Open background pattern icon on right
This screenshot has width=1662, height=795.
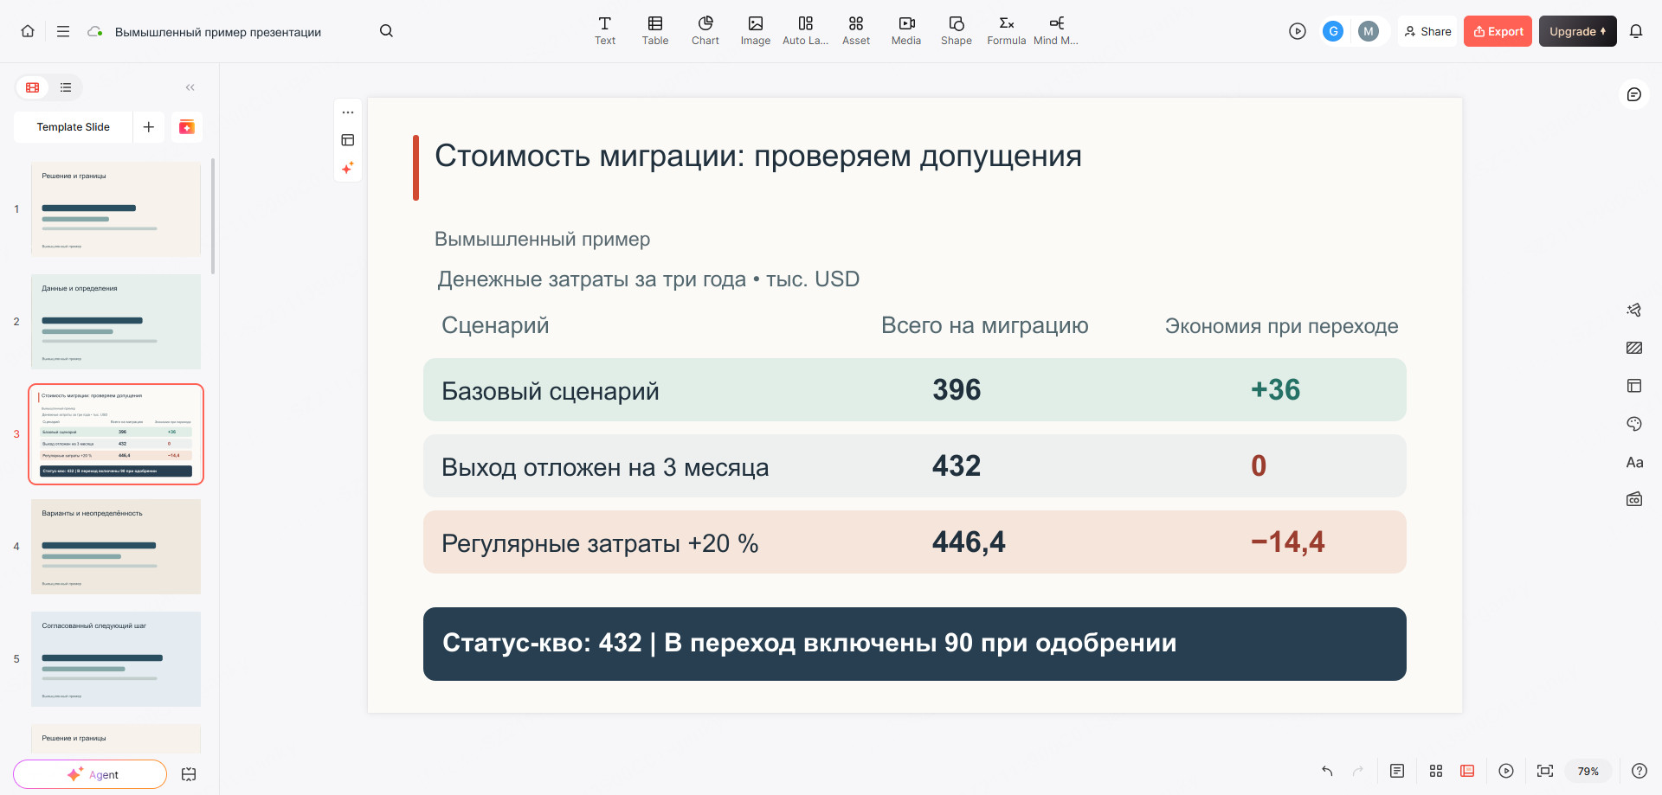[x=1634, y=348]
